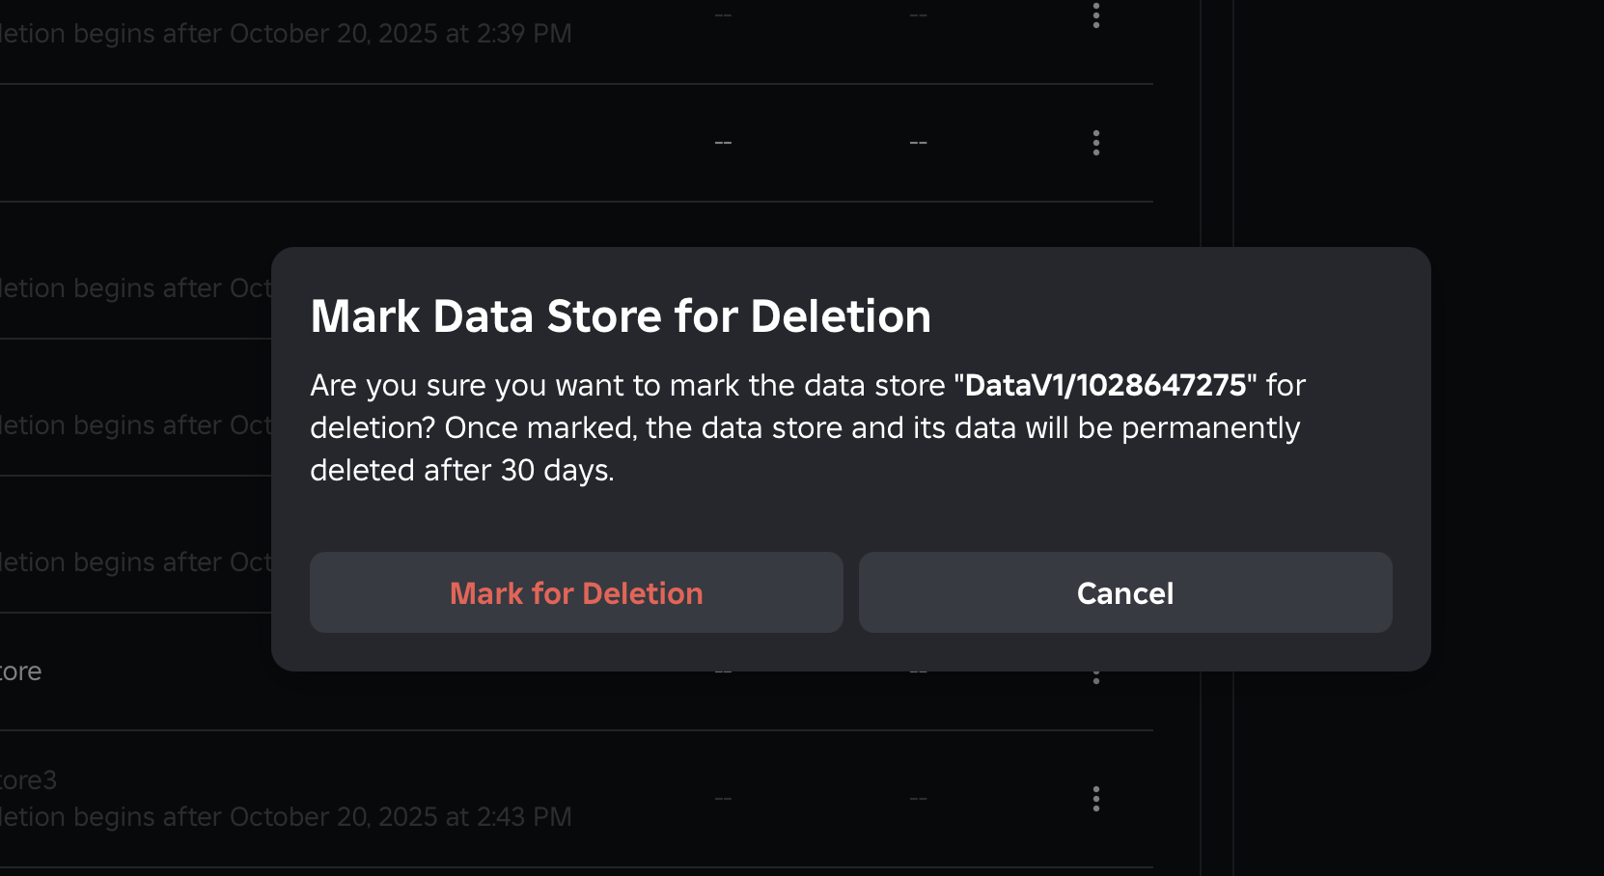The height and width of the screenshot is (876, 1604).
Task: Click second dash cell in row below 2:39 PM entry
Action: [918, 143]
